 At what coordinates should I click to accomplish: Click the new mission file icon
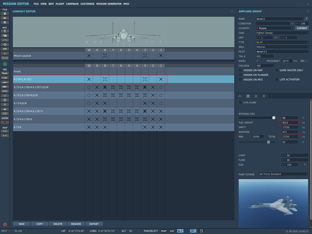pyautogui.click(x=5, y=14)
